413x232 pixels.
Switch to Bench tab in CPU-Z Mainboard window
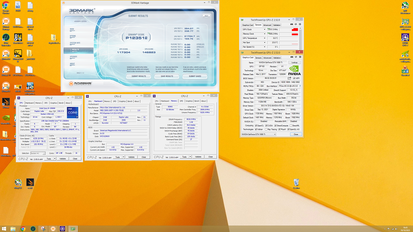tap(130, 101)
